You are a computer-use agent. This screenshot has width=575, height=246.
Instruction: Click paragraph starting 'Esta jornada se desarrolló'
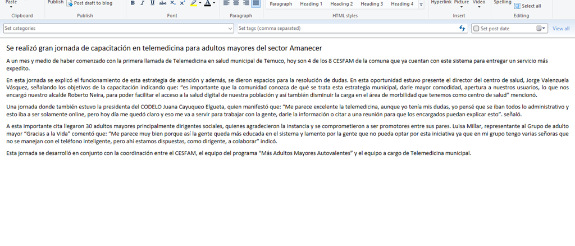(x=238, y=153)
